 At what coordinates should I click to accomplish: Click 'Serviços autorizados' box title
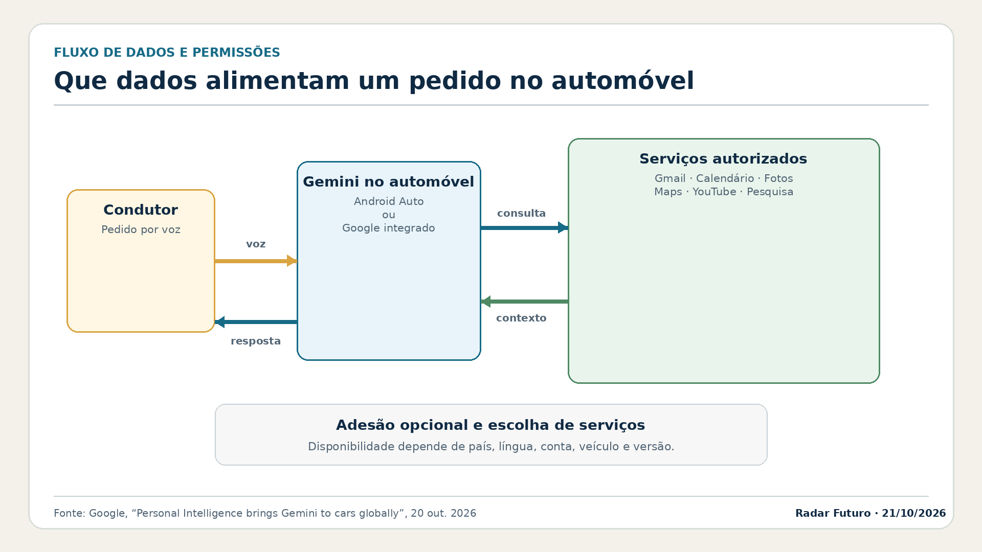[723, 158]
